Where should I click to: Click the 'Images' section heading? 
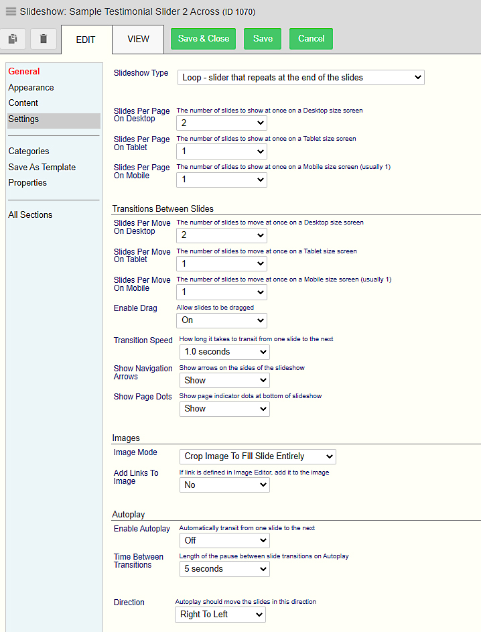pyautogui.click(x=126, y=438)
